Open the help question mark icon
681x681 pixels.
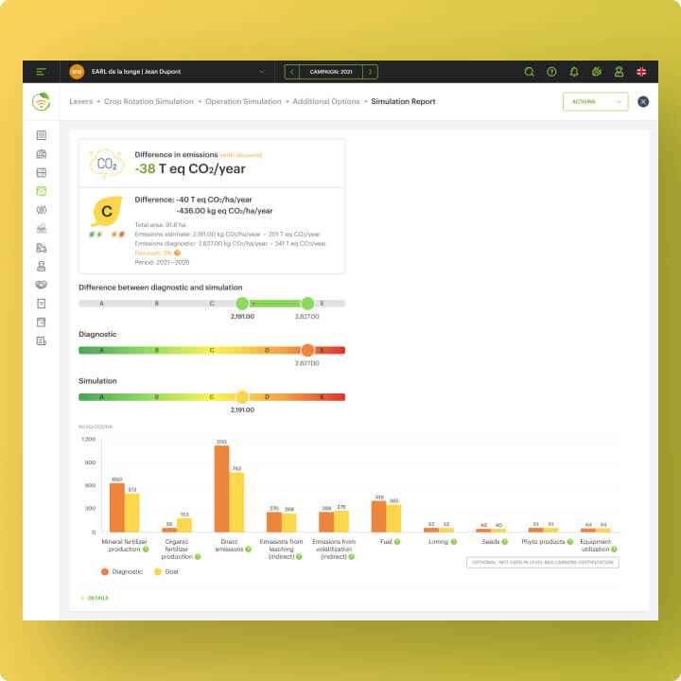(551, 72)
